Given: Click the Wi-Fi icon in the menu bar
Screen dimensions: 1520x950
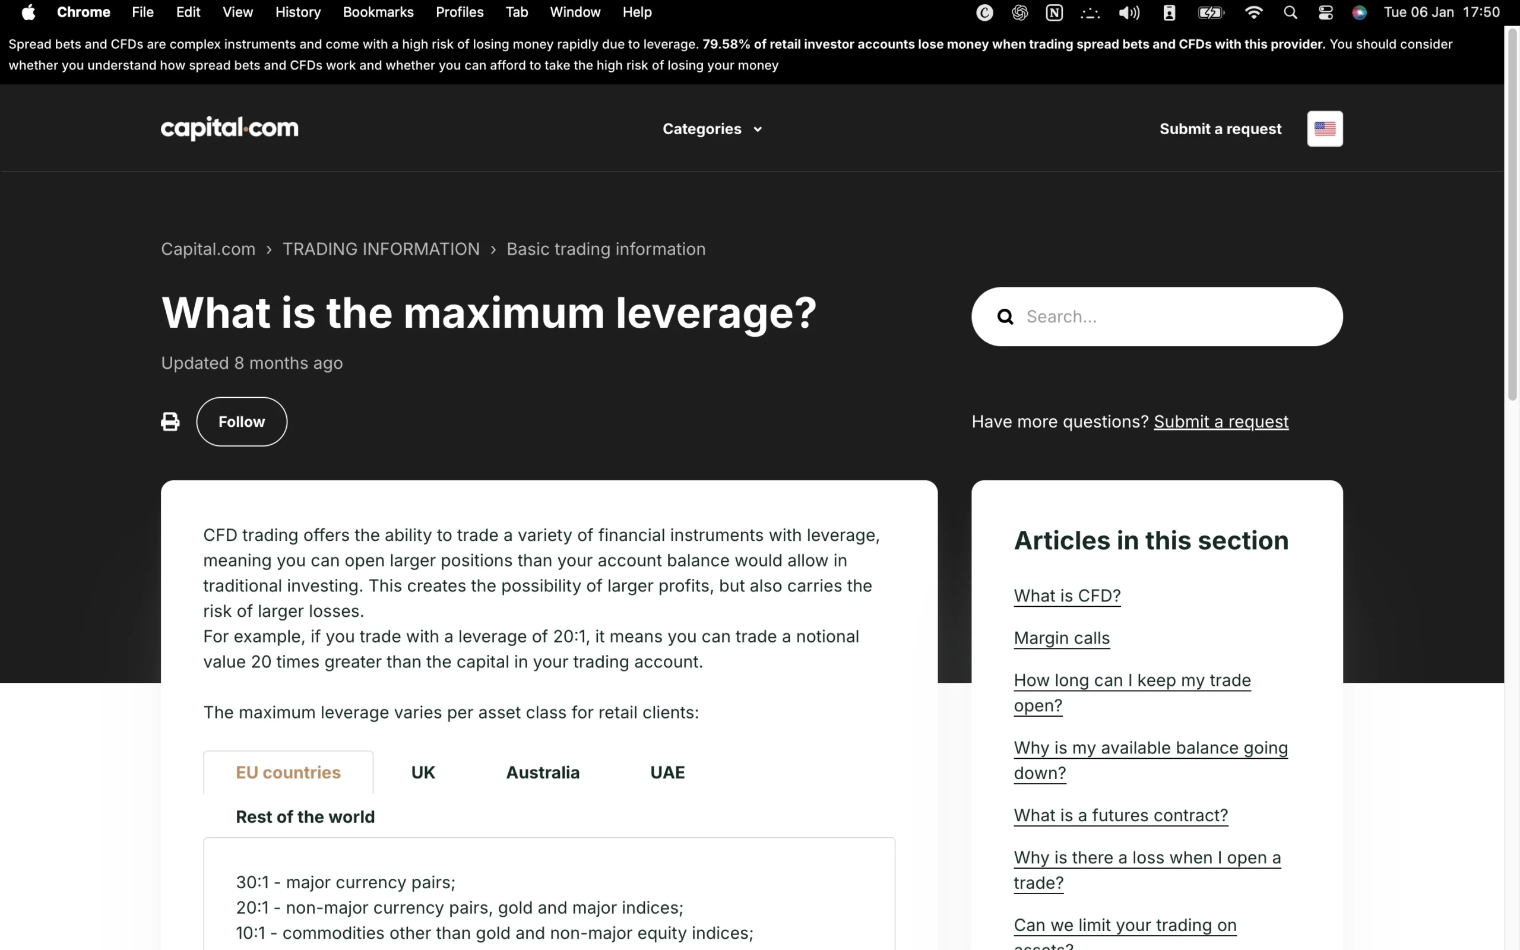Looking at the screenshot, I should (x=1252, y=12).
